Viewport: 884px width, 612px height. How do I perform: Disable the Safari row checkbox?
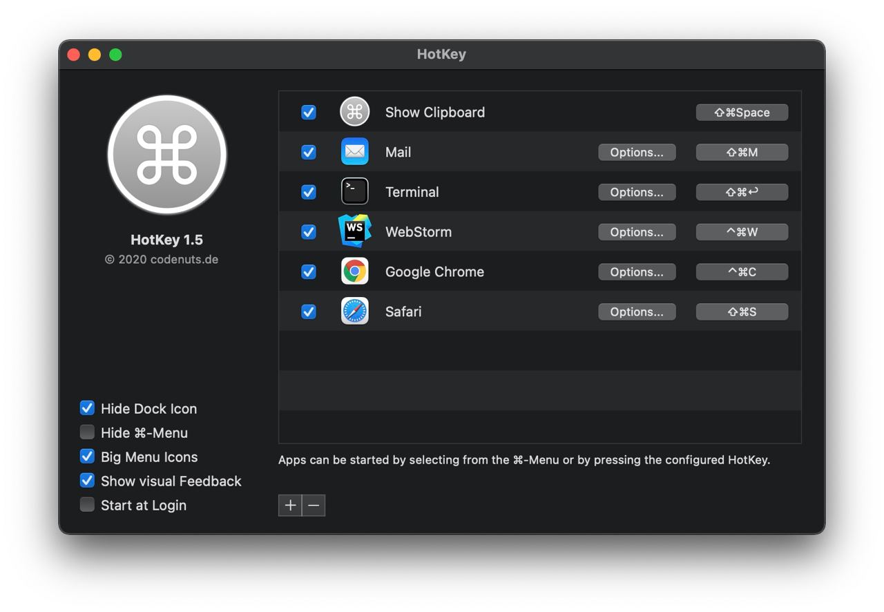309,312
